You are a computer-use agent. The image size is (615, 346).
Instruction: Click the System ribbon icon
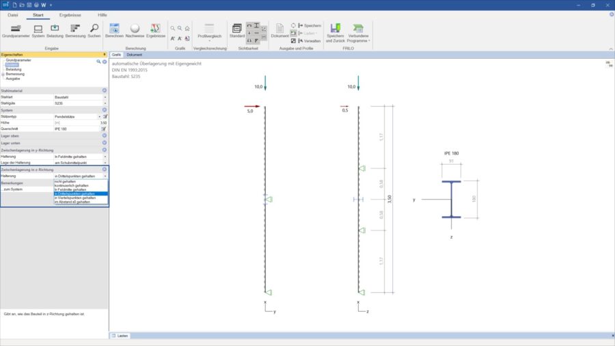click(38, 31)
